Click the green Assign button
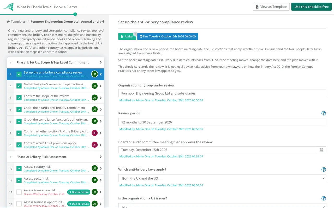This screenshot has height=208, width=334. pos(127,36)
